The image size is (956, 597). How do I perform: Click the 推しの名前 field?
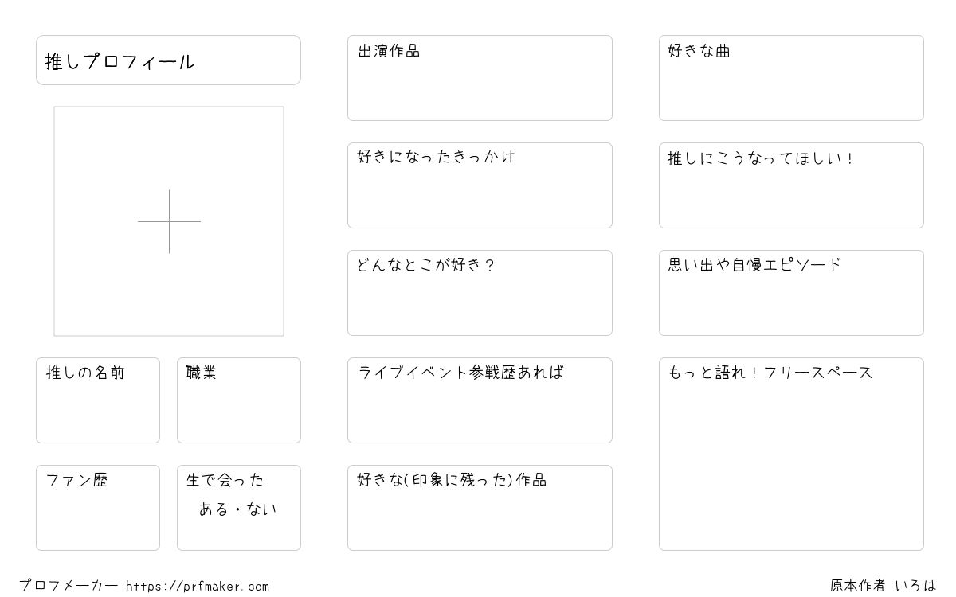pyautogui.click(x=98, y=400)
